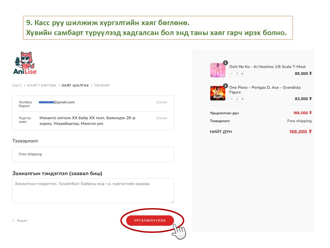Increase Oshi No Ko figure quantity
The width and height of the screenshot is (330, 248).
pos(242,74)
